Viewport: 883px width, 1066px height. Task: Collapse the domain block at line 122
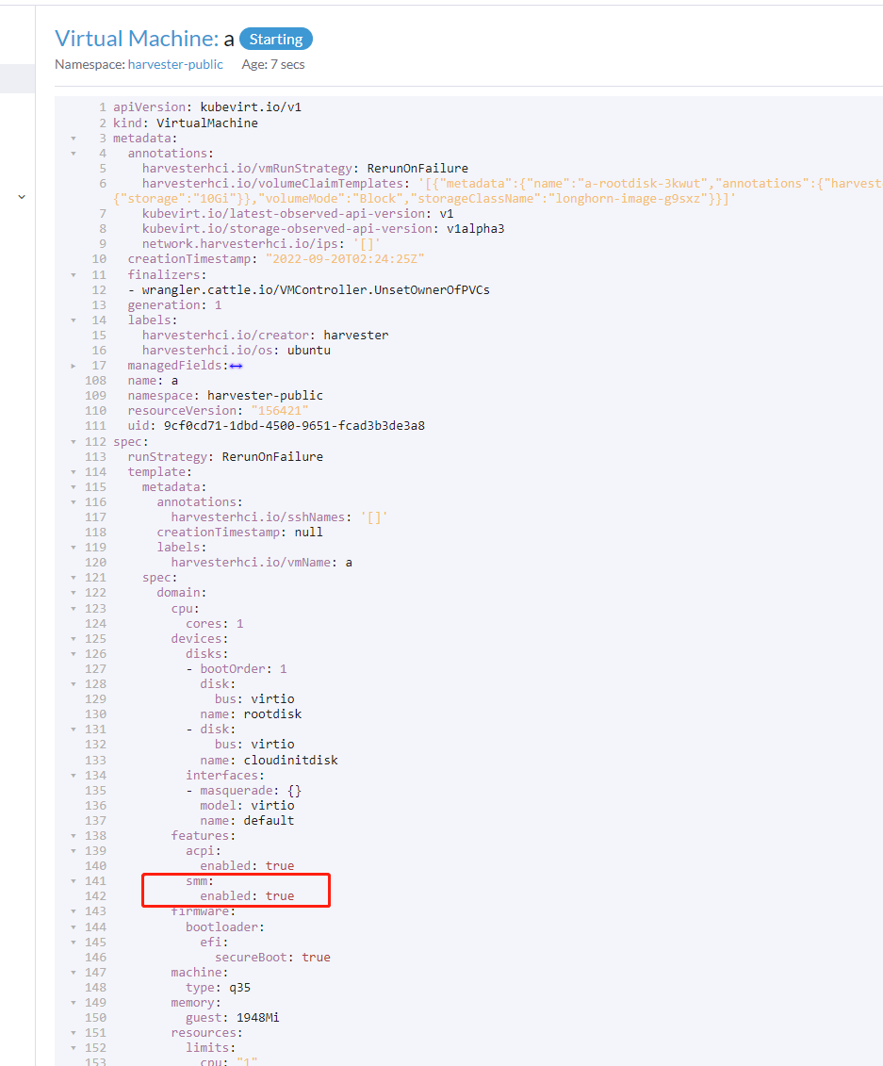pyautogui.click(x=74, y=592)
